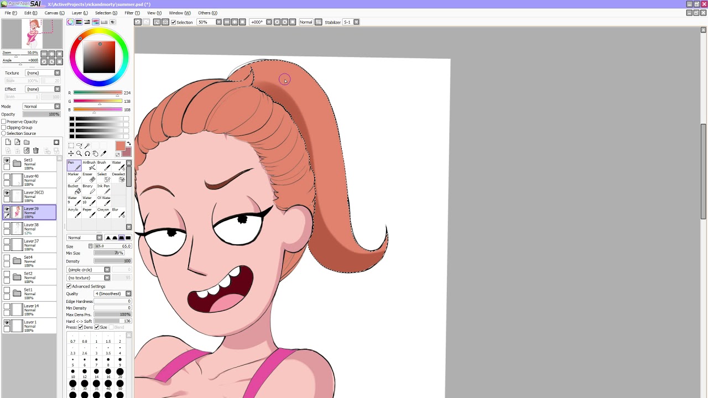Open the brush blending mode Normal dropdown

click(84, 238)
